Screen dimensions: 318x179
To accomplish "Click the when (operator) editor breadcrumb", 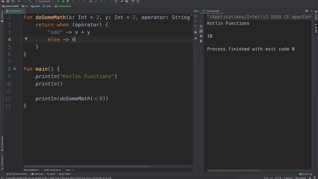I will tap(53, 170).
